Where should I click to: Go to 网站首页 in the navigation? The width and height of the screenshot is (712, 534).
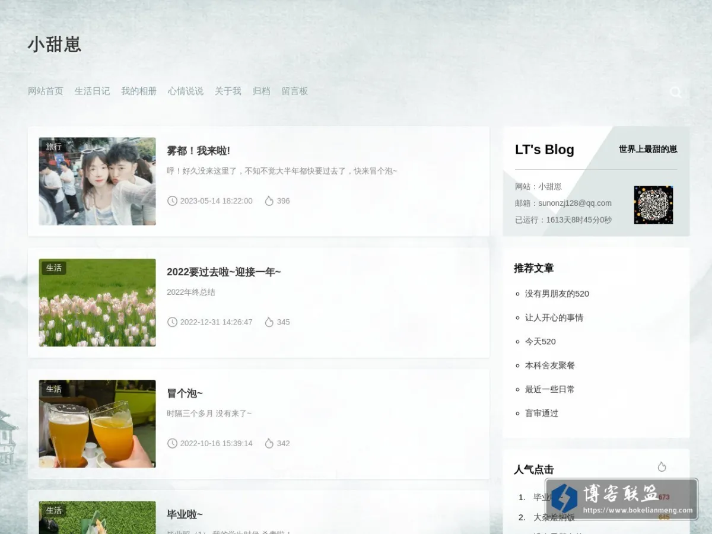45,91
